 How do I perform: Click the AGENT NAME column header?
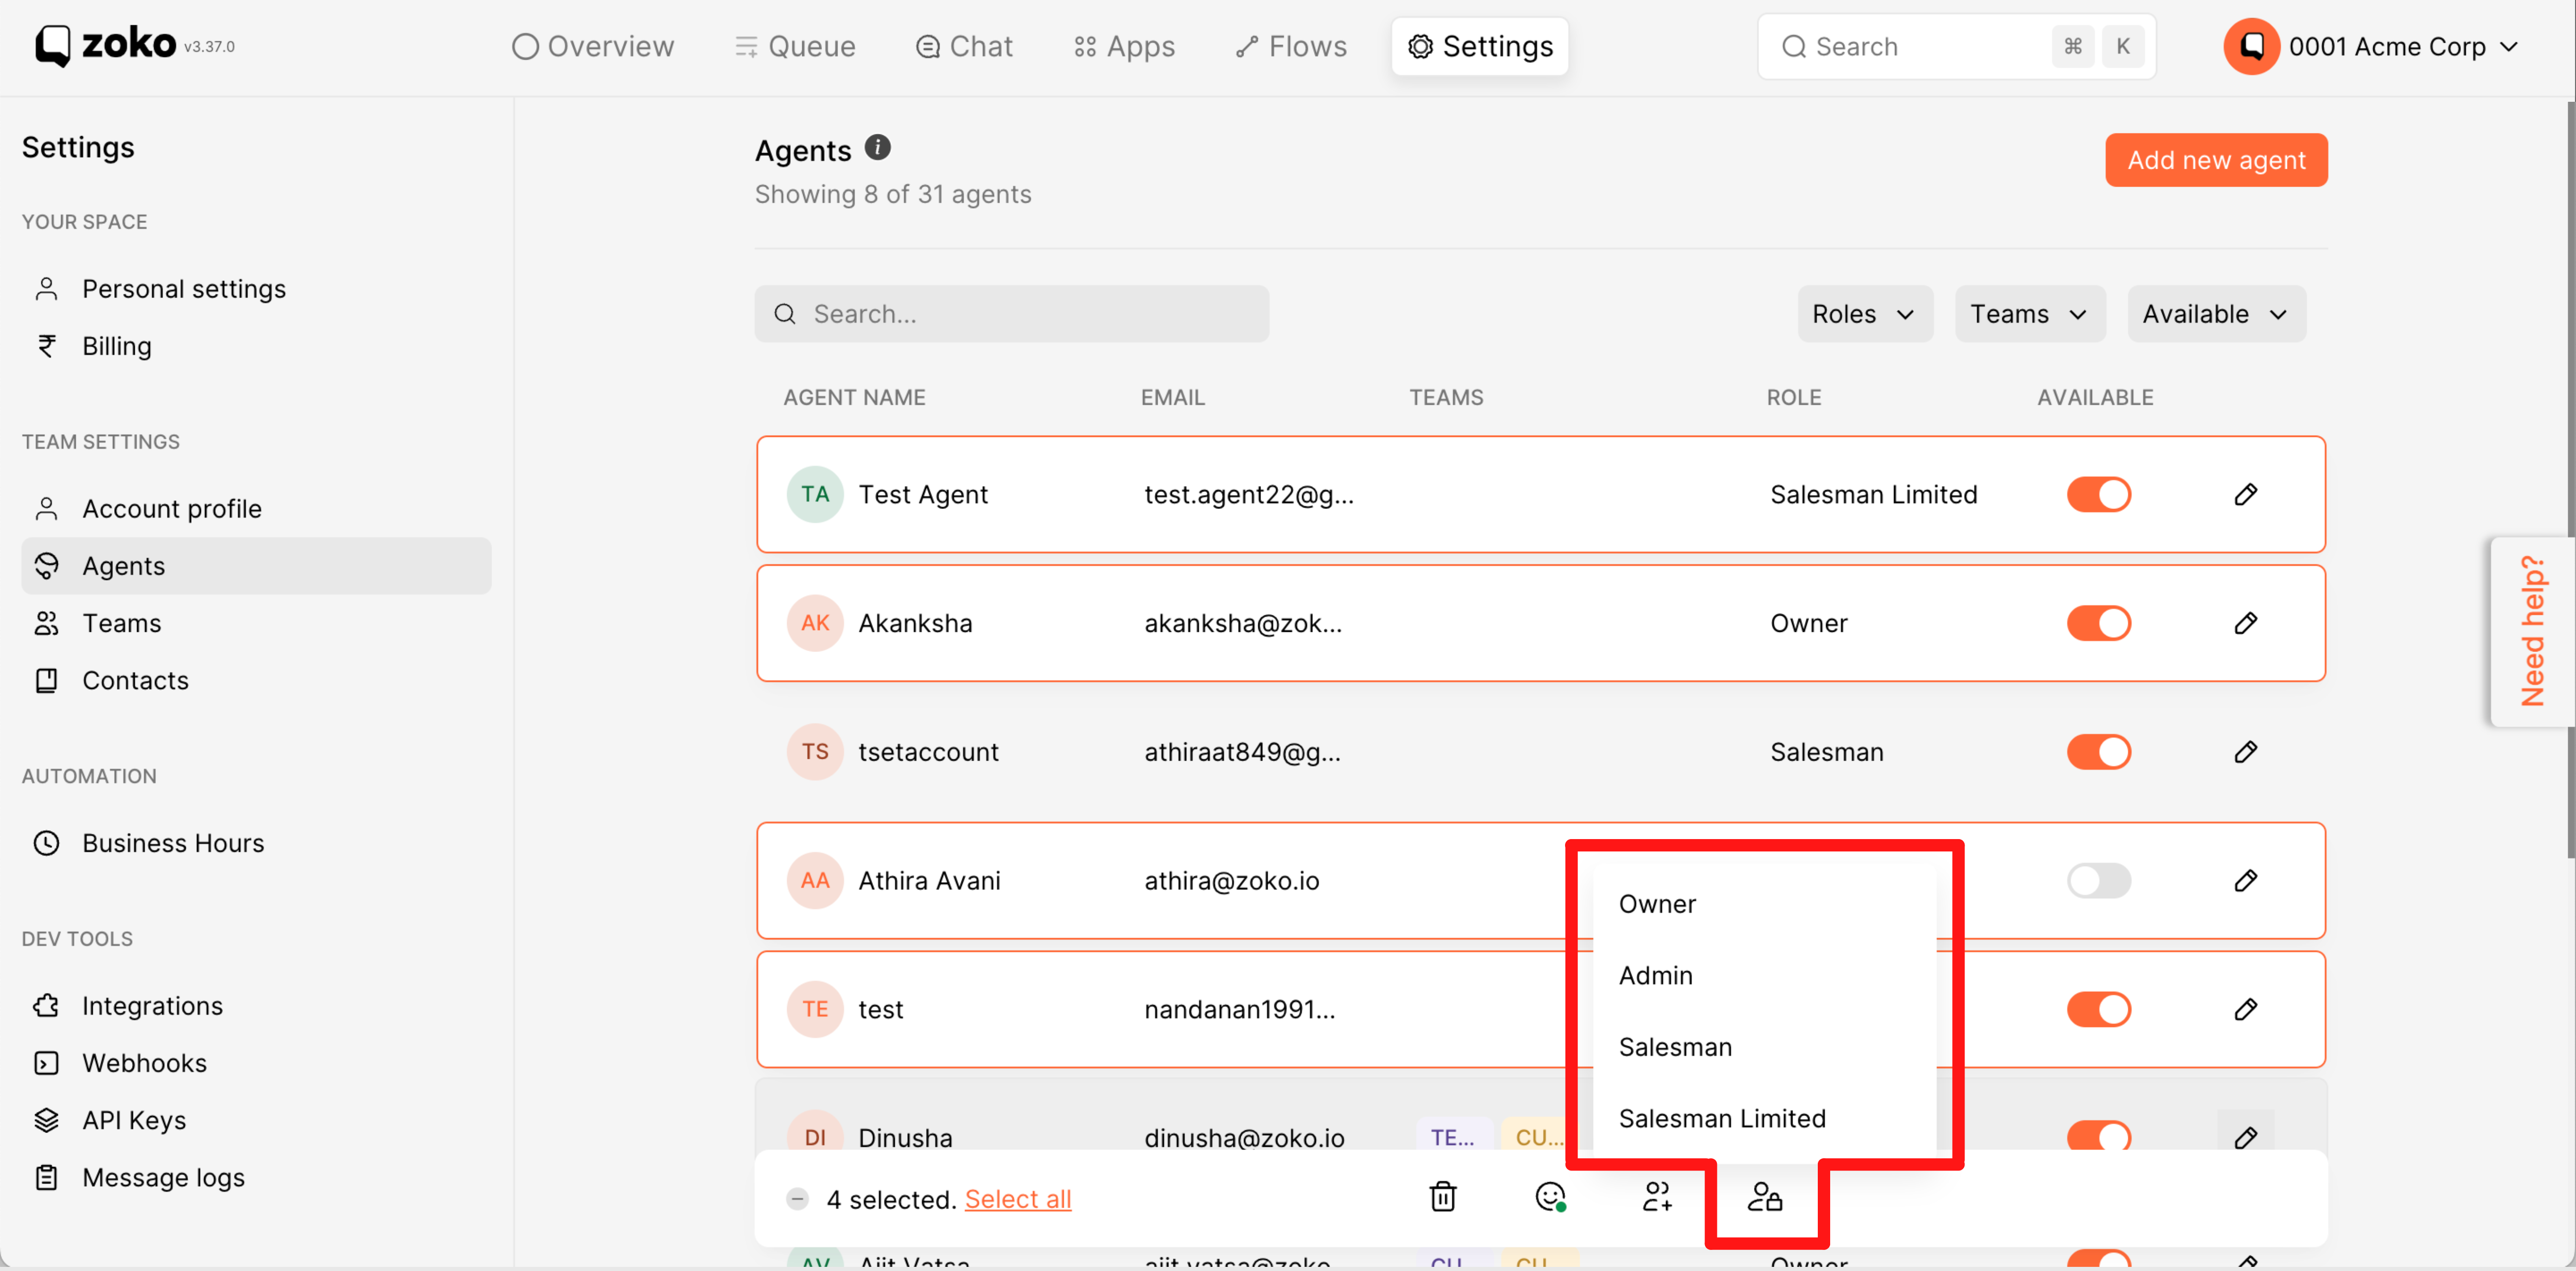pos(854,397)
